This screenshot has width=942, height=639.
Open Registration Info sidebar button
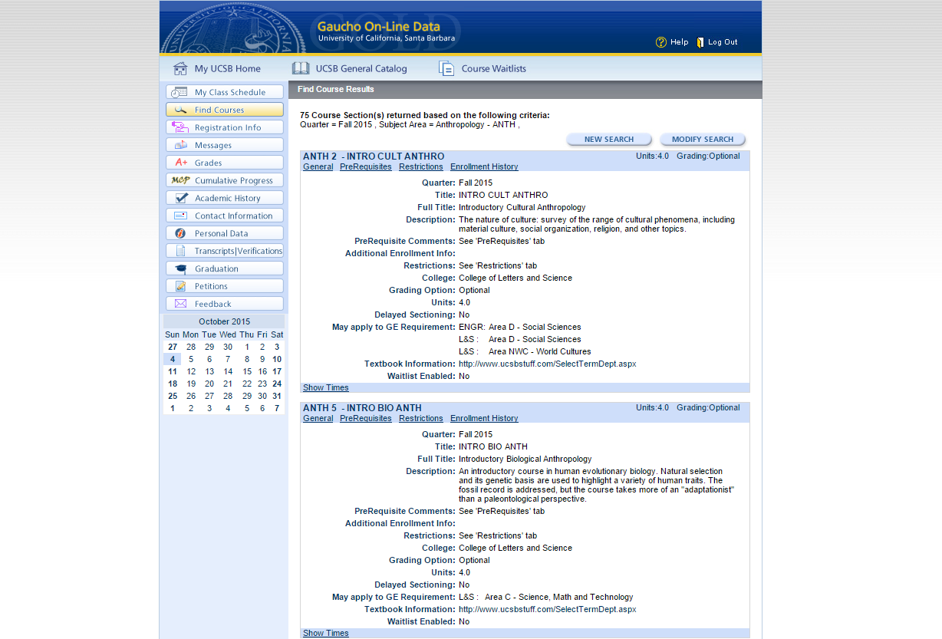pyautogui.click(x=225, y=127)
